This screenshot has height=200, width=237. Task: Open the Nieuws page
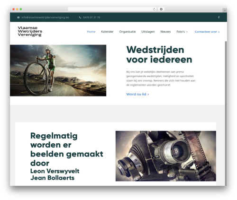coord(165,32)
